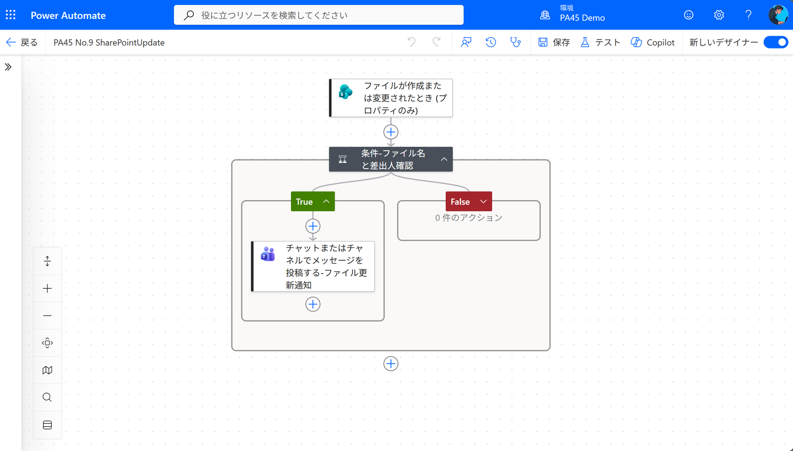Click 保存 save button
Image resolution: width=793 pixels, height=451 pixels.
(x=554, y=42)
